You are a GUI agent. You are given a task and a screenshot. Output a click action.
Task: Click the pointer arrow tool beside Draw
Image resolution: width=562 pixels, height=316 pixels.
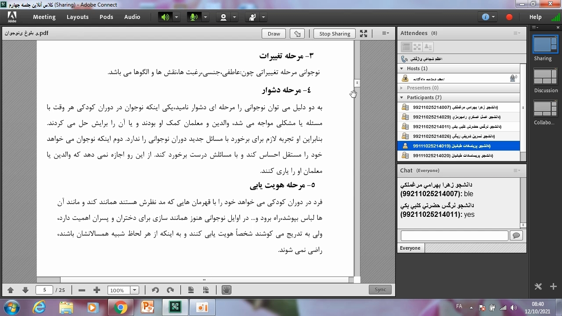297,34
